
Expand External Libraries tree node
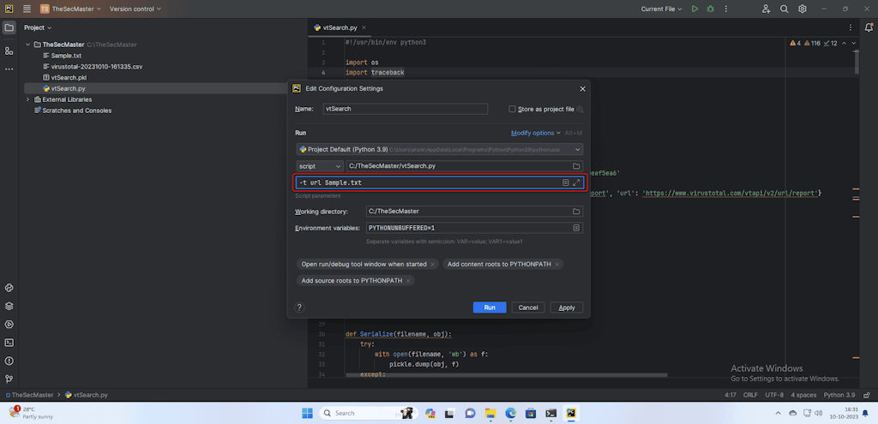pos(28,99)
